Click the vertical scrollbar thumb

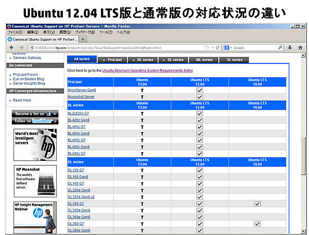303,156
